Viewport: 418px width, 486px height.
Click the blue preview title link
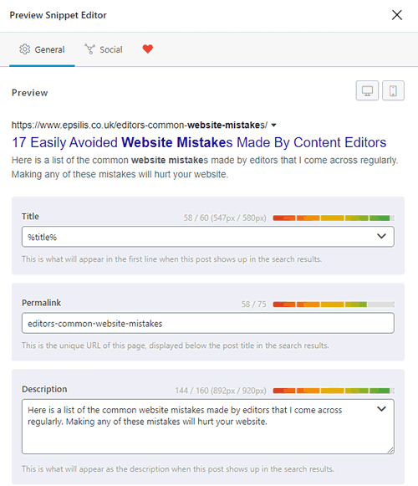pyautogui.click(x=199, y=142)
